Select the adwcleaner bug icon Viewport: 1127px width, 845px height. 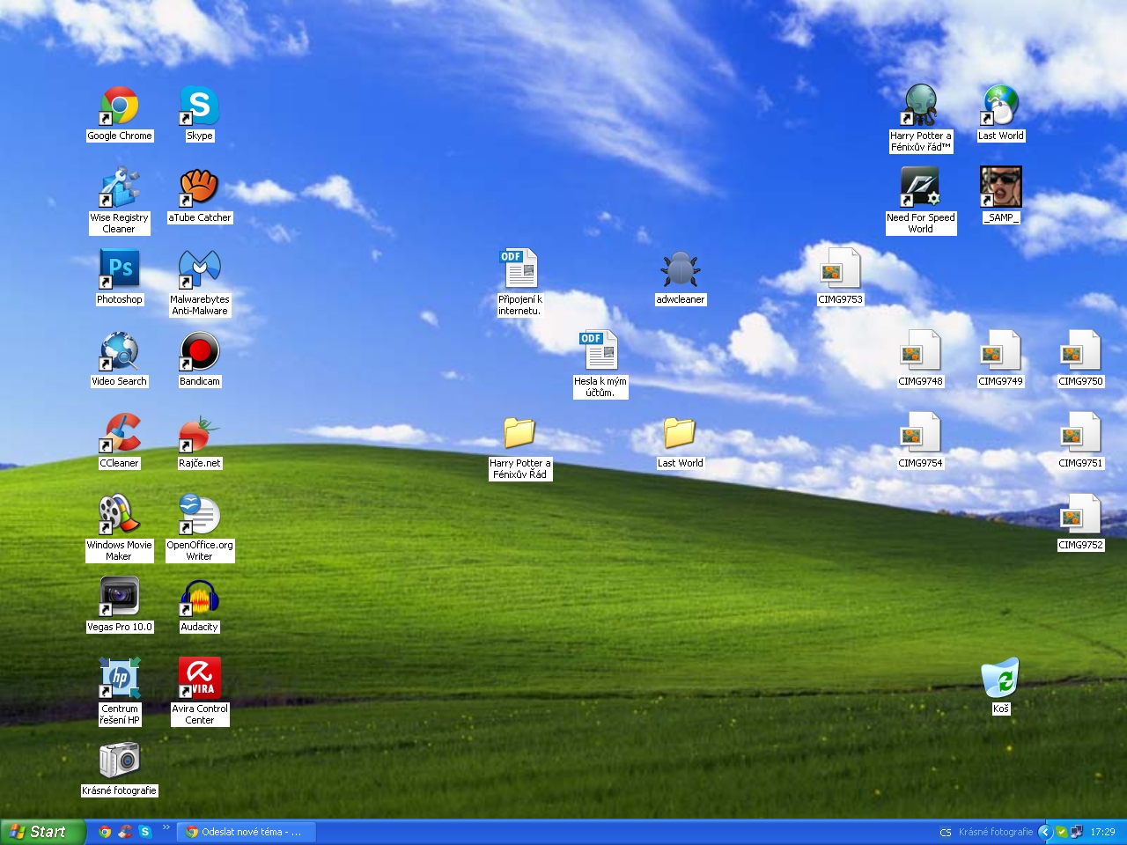(x=680, y=269)
